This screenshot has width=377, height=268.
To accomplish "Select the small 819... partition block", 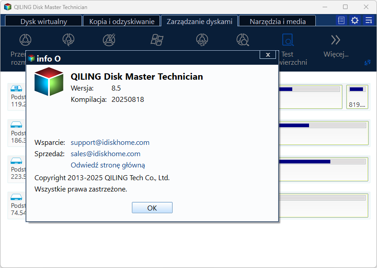I will coord(357,97).
